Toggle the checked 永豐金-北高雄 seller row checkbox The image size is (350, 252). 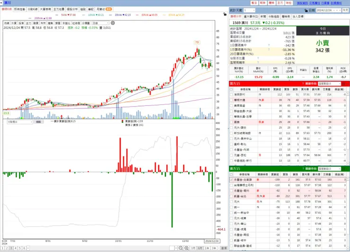[x=231, y=180]
